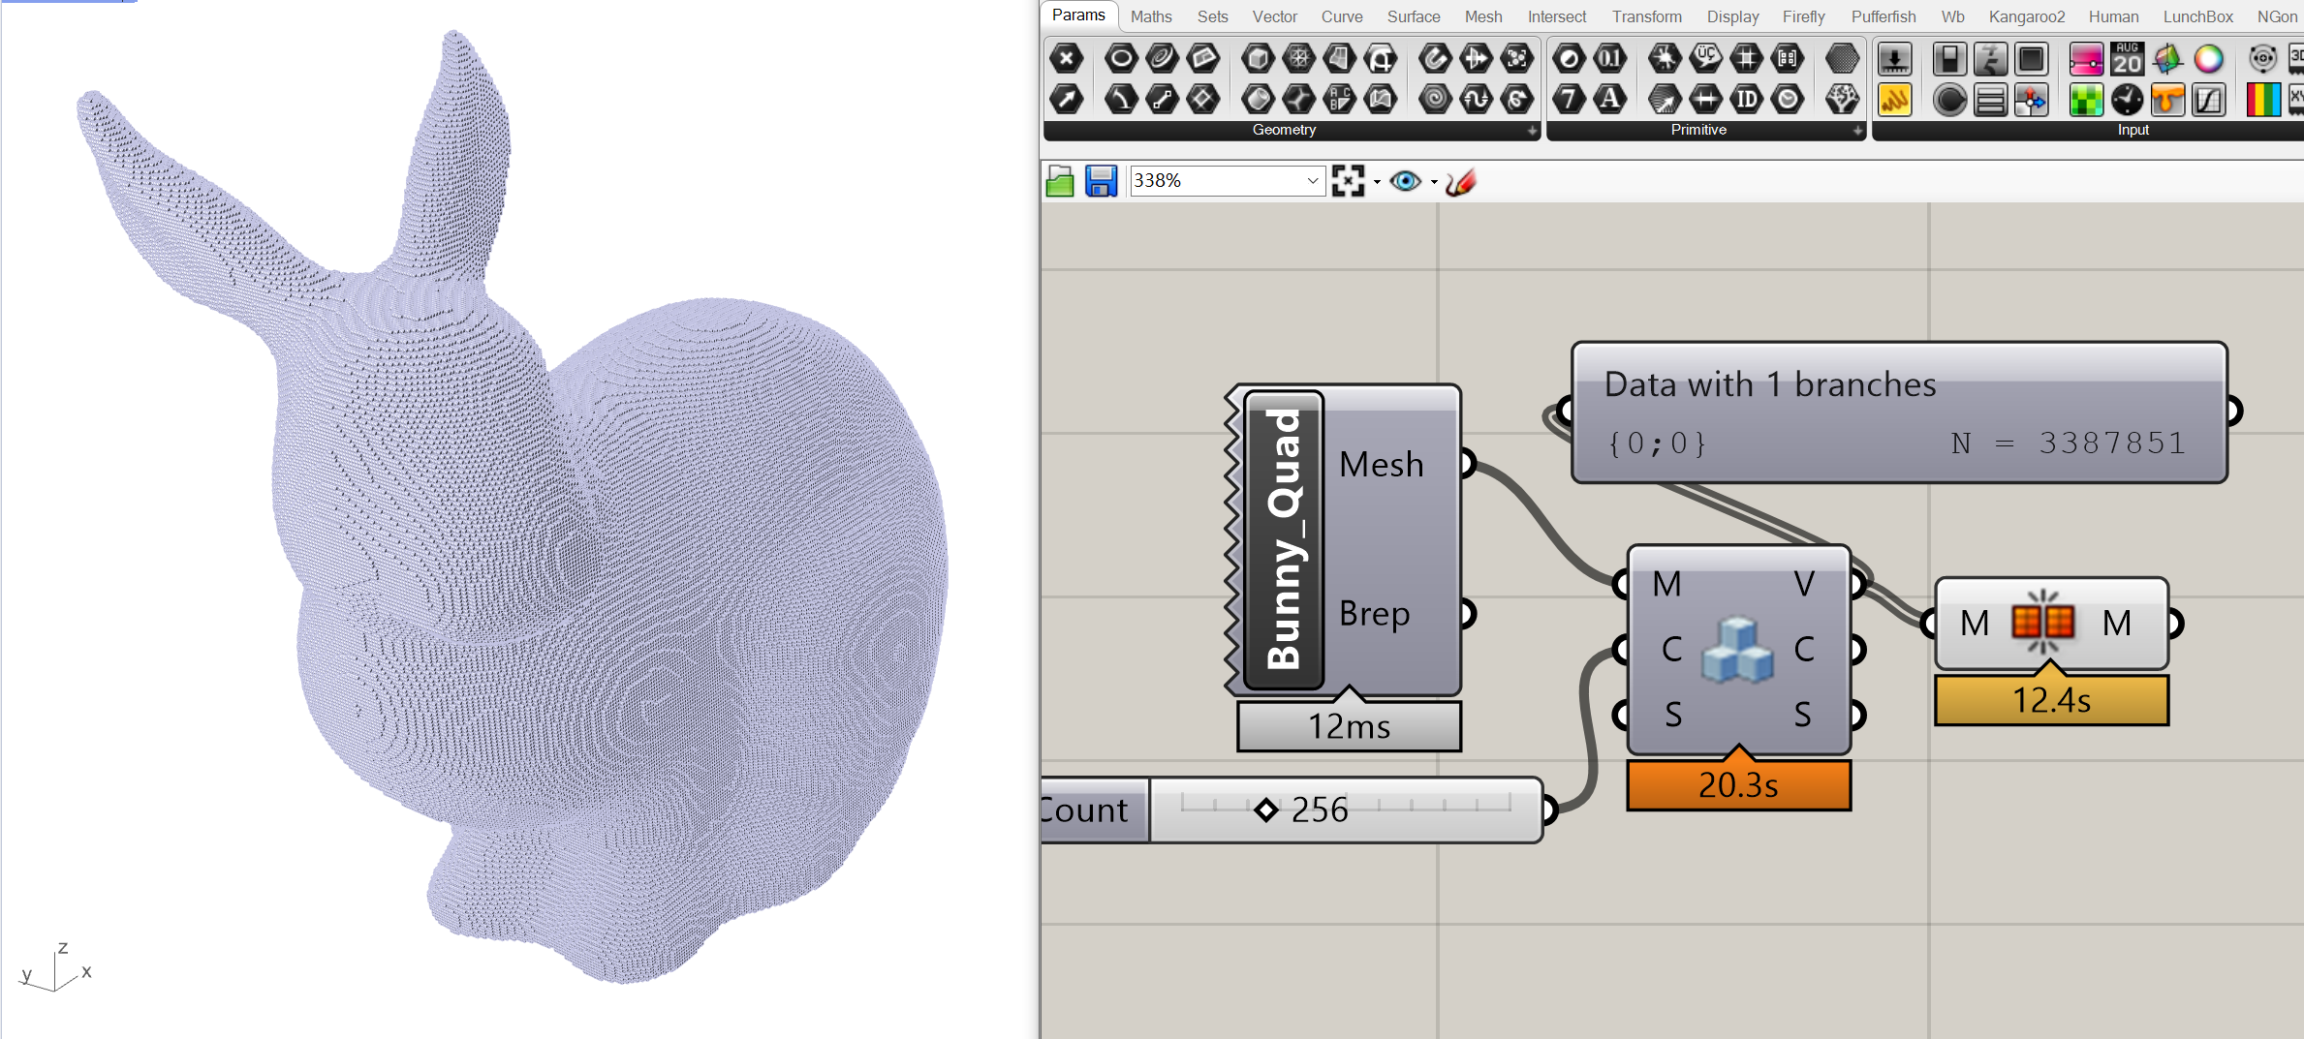2304x1039 pixels.
Task: Choose the Control Knob input icon
Action: [1949, 99]
